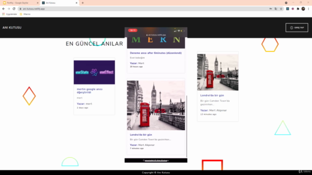
Task: Open the dark round icon in the title bar
Action: [x=286, y=3]
